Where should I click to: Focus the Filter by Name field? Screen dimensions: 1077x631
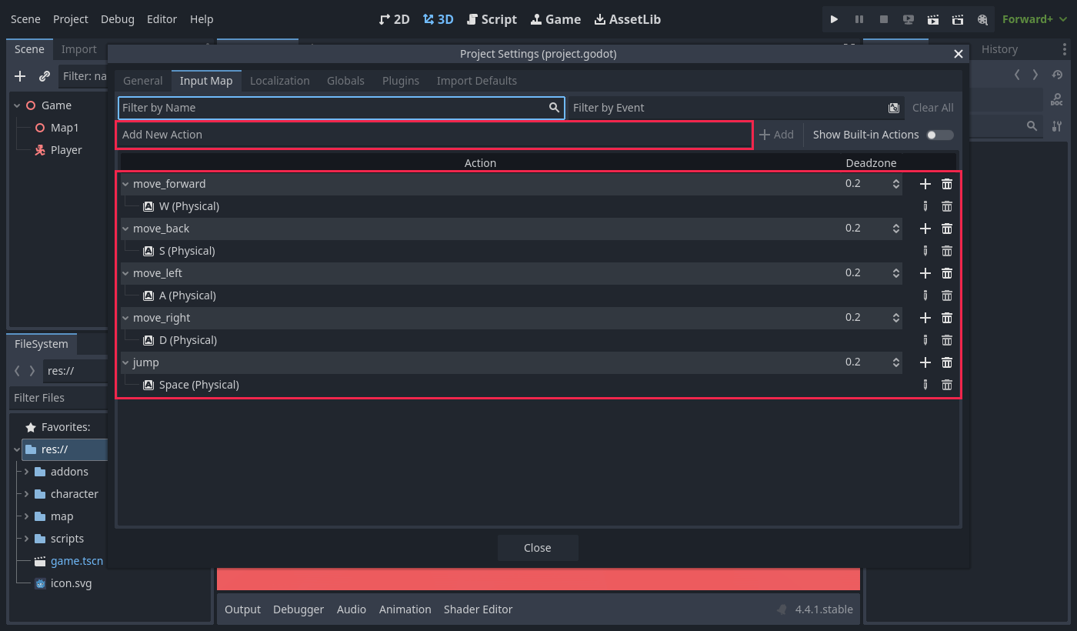(342, 108)
